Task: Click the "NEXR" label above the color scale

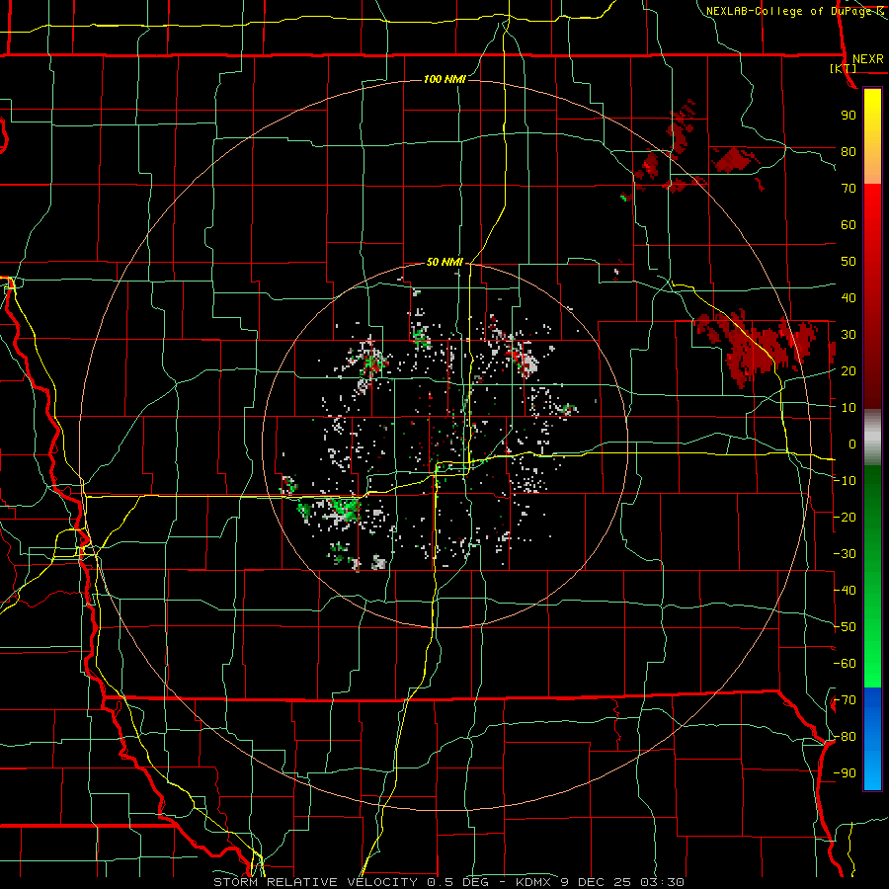Action: pos(867,59)
